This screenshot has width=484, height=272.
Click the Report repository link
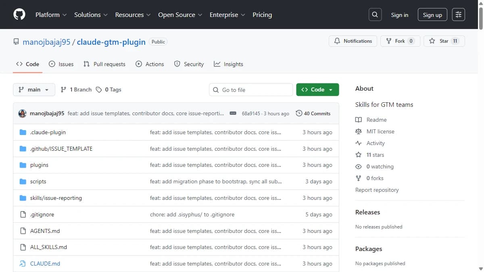(377, 190)
